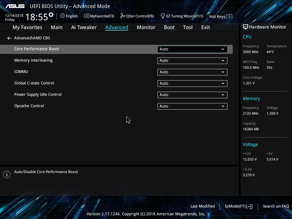
Task: Click the EzMode exit arrow icon
Action: [250, 206]
